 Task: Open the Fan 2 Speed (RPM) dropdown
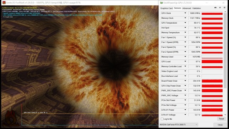click(185, 52)
